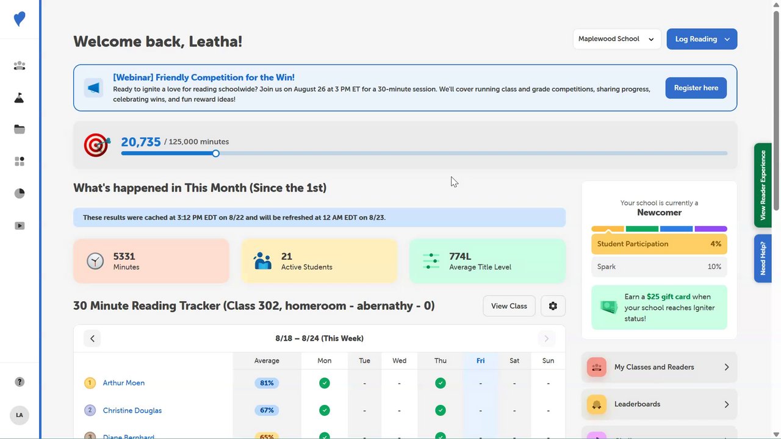781x439 pixels.
Task: Expand My Classes and Readers chevron
Action: click(x=727, y=367)
